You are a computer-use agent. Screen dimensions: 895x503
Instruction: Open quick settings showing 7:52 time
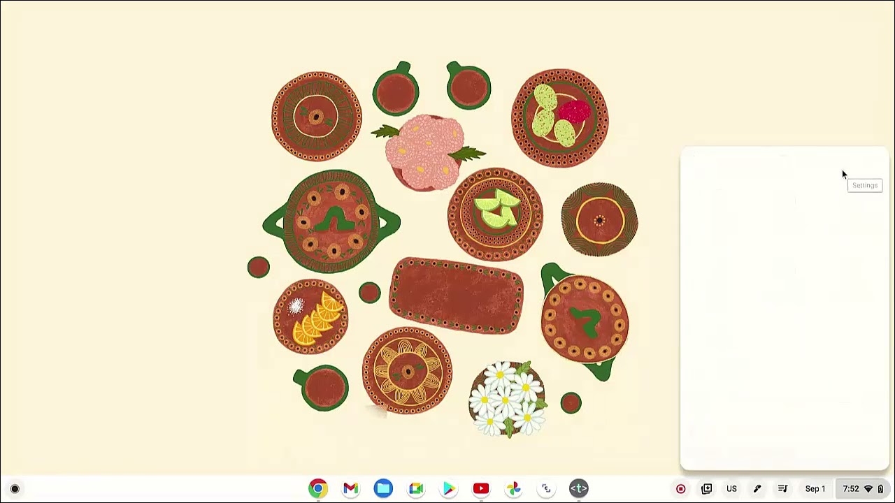[863, 489]
